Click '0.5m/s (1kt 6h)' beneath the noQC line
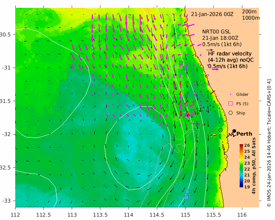This screenshot has width=275, height=220. (228, 66)
